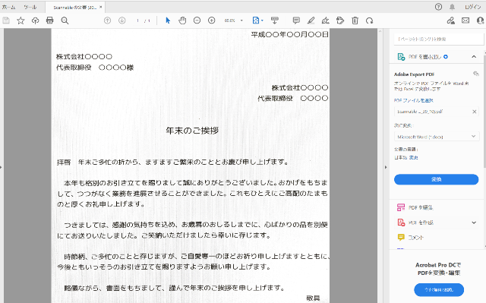This screenshot has width=486, height=303.
Task: Expand the left navigation pane arrow
Action: pos(2,167)
